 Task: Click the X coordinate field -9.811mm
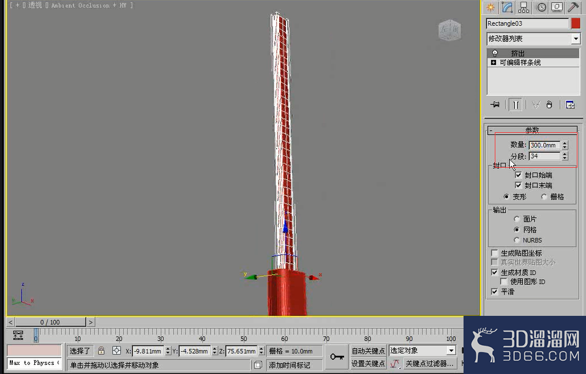tap(148, 351)
